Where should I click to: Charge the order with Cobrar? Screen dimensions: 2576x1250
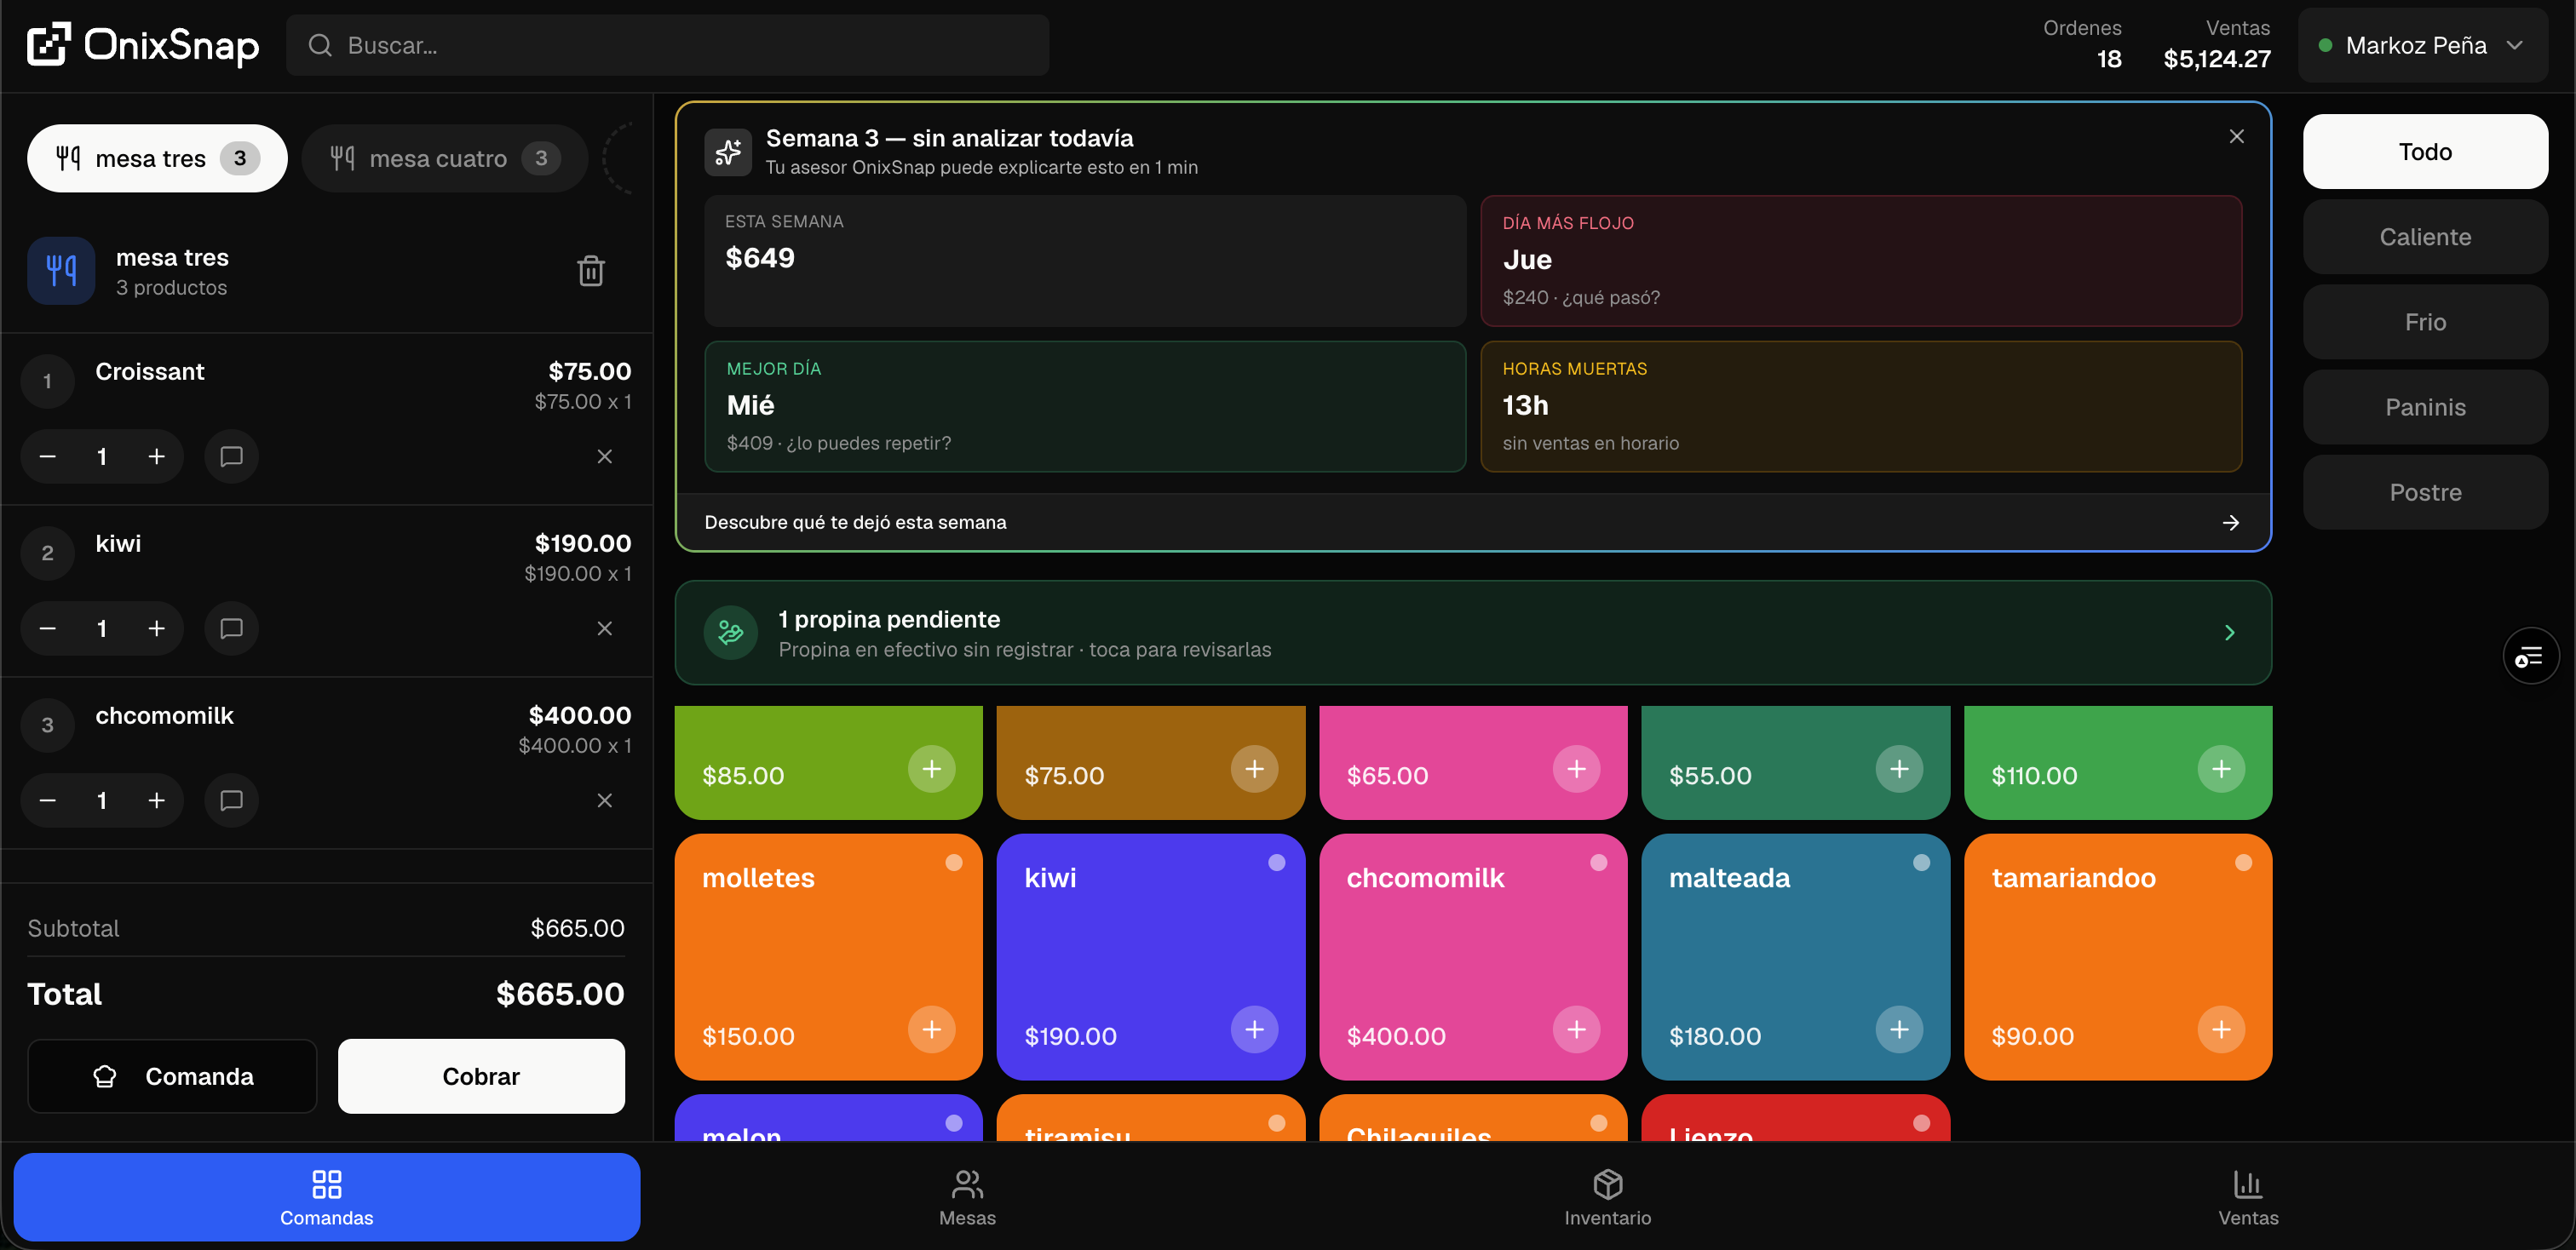481,1076
